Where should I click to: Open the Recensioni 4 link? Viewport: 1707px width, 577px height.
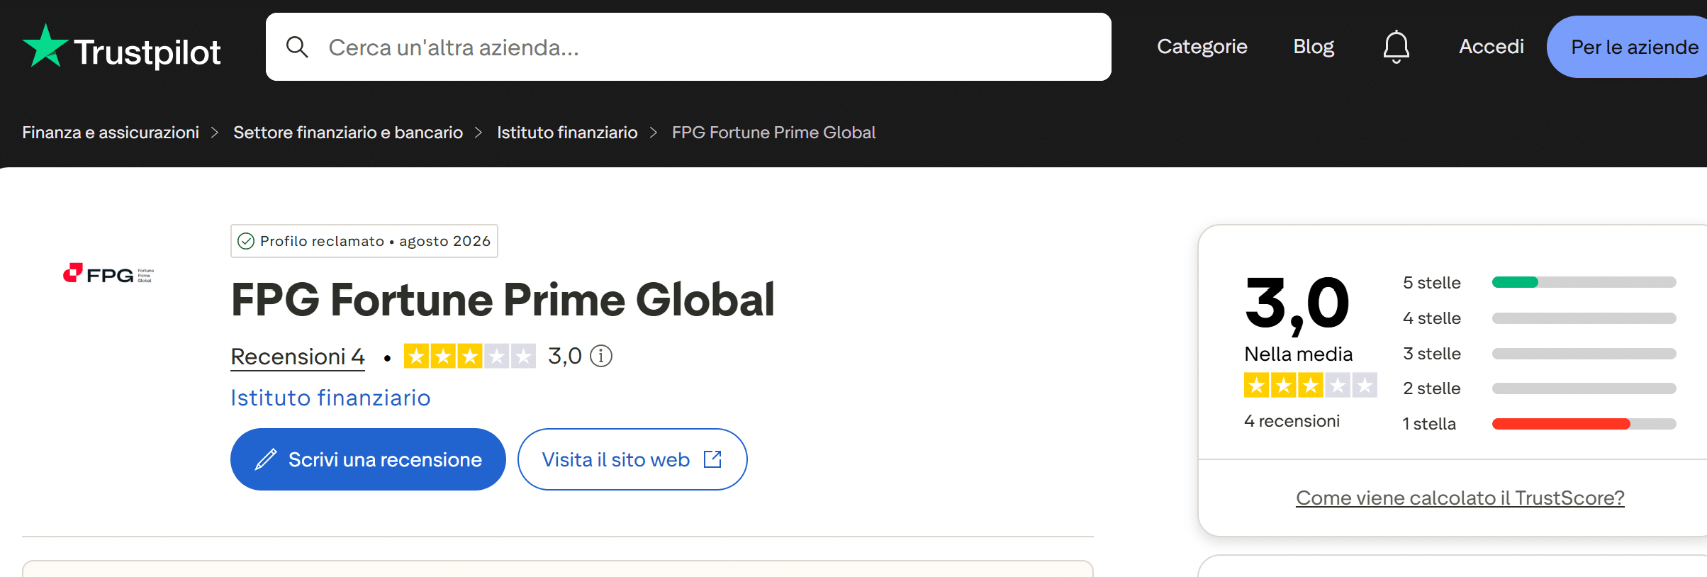click(298, 357)
